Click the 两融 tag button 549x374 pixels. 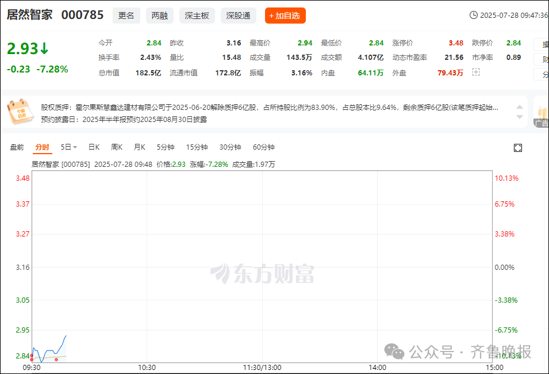(160, 16)
